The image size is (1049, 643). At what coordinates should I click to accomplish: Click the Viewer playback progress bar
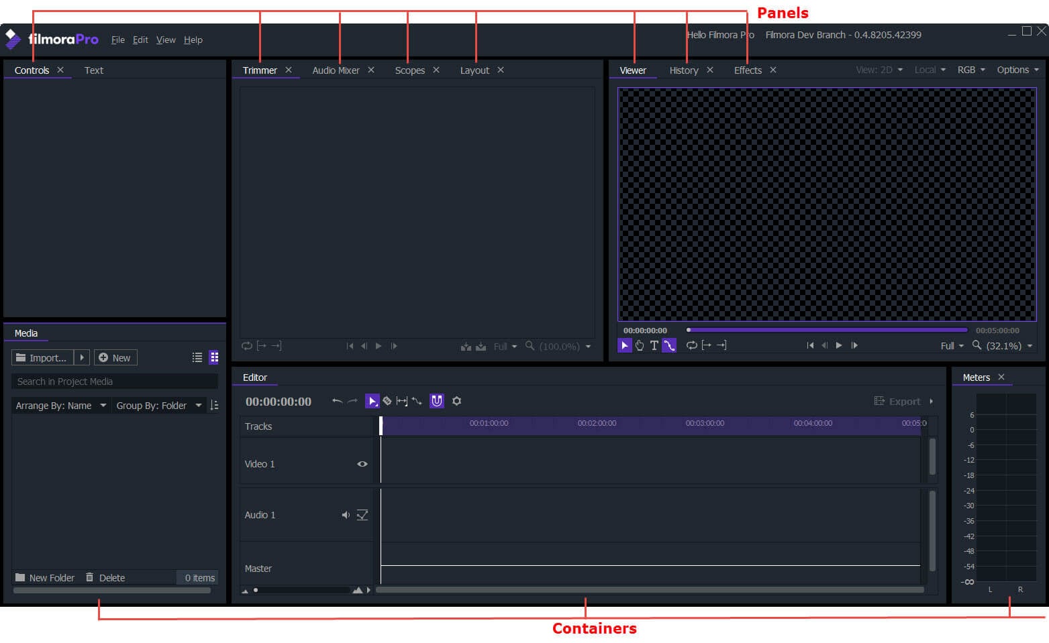coord(827,330)
